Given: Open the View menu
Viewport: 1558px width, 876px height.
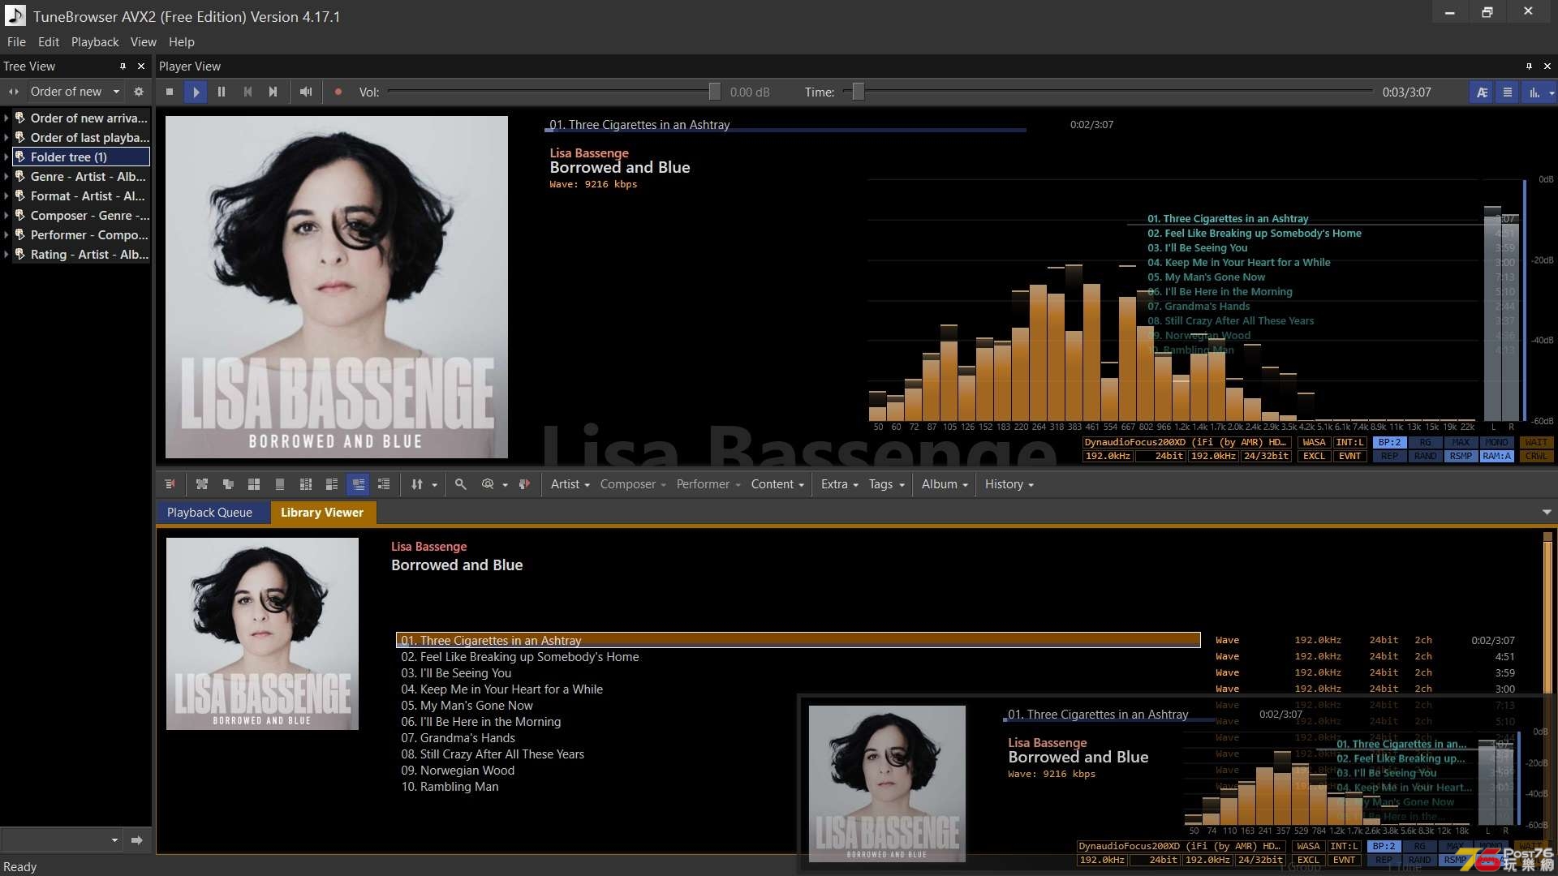Looking at the screenshot, I should [144, 42].
